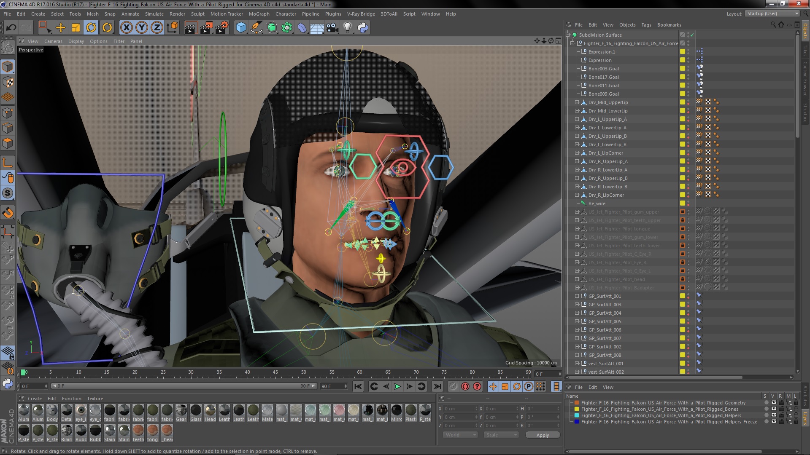Viewport: 810px width, 455px height.
Task: Add a deformer object
Action: [302, 28]
